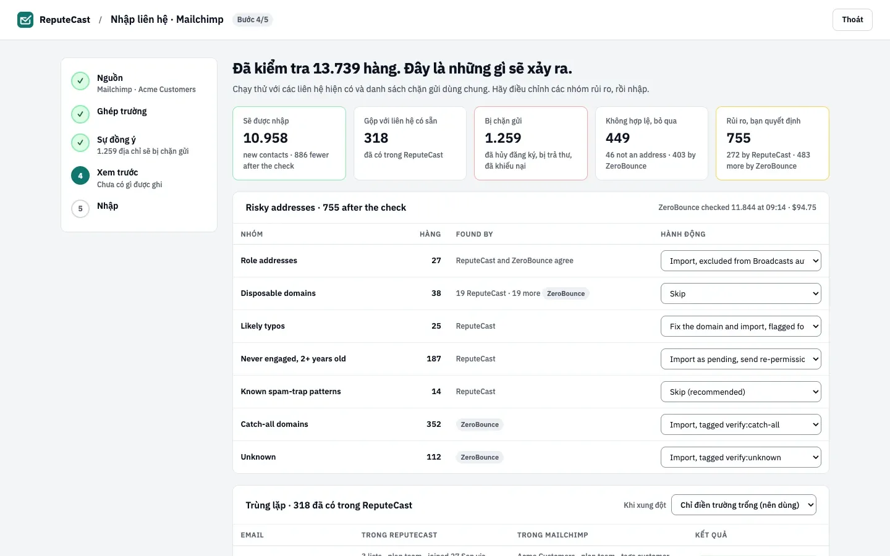Click the Nguồn step checkmark icon

click(x=80, y=81)
